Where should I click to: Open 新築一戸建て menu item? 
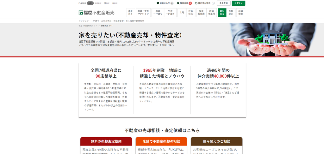coord(158,12)
